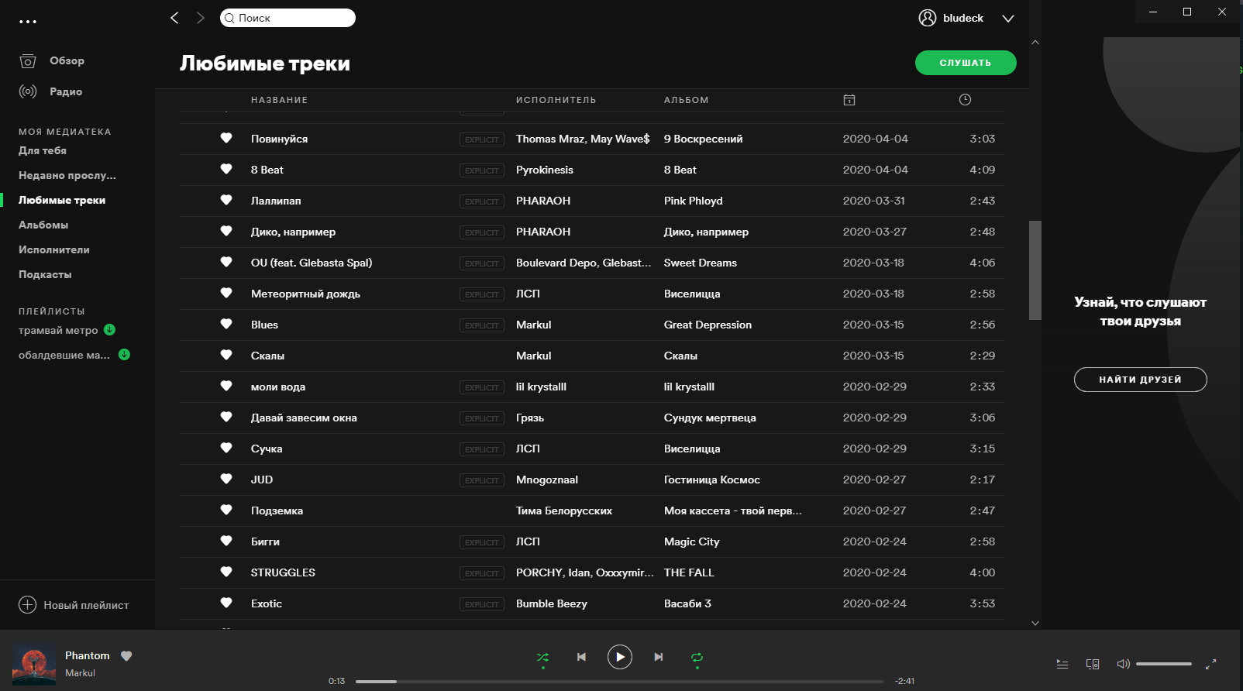The image size is (1243, 691).
Task: Go forward with the right arrow
Action: pyautogui.click(x=201, y=18)
